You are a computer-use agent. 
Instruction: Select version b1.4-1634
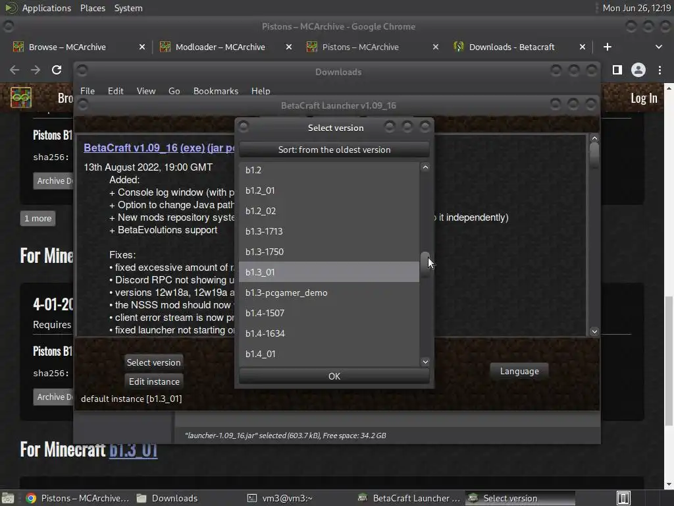coord(329,333)
